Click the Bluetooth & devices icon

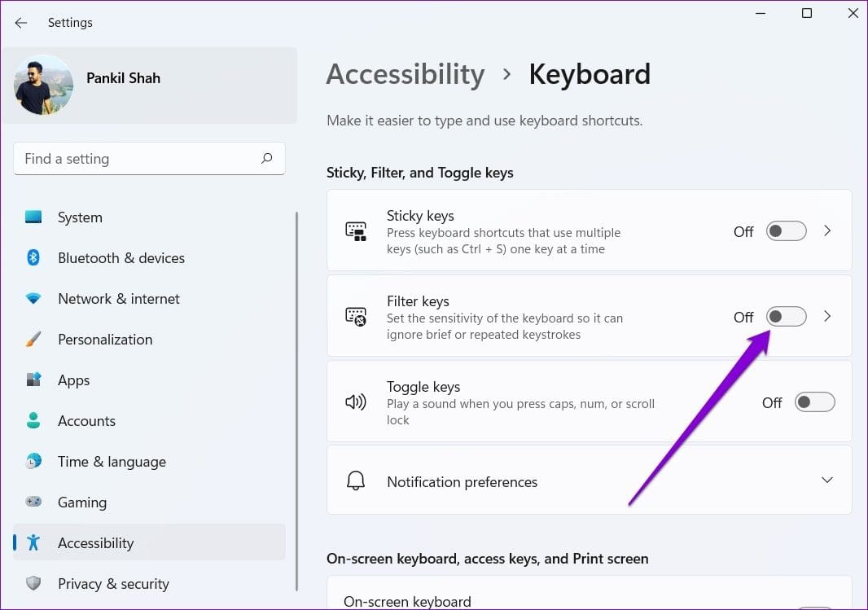point(33,258)
